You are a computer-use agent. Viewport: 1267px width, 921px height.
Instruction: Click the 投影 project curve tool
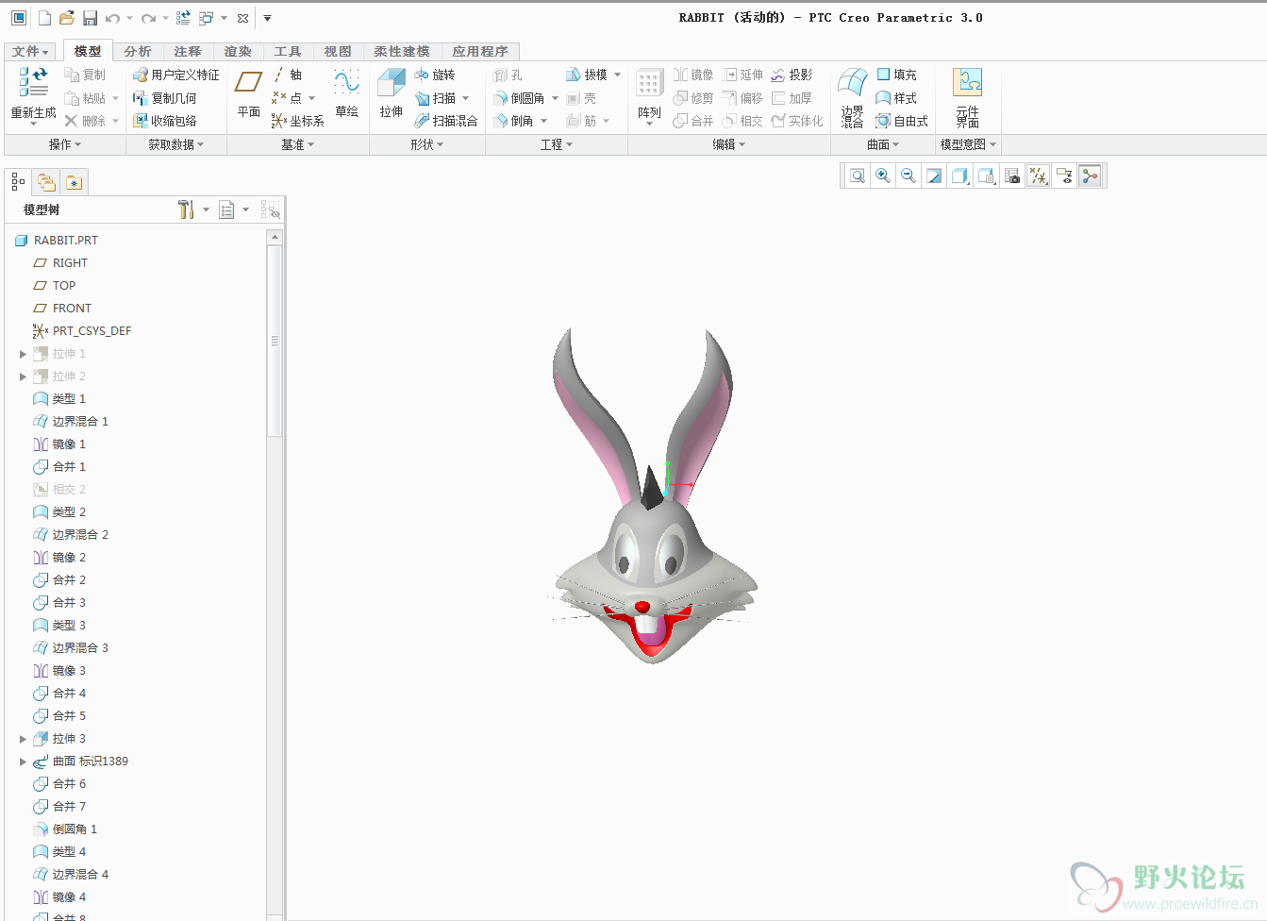[792, 75]
